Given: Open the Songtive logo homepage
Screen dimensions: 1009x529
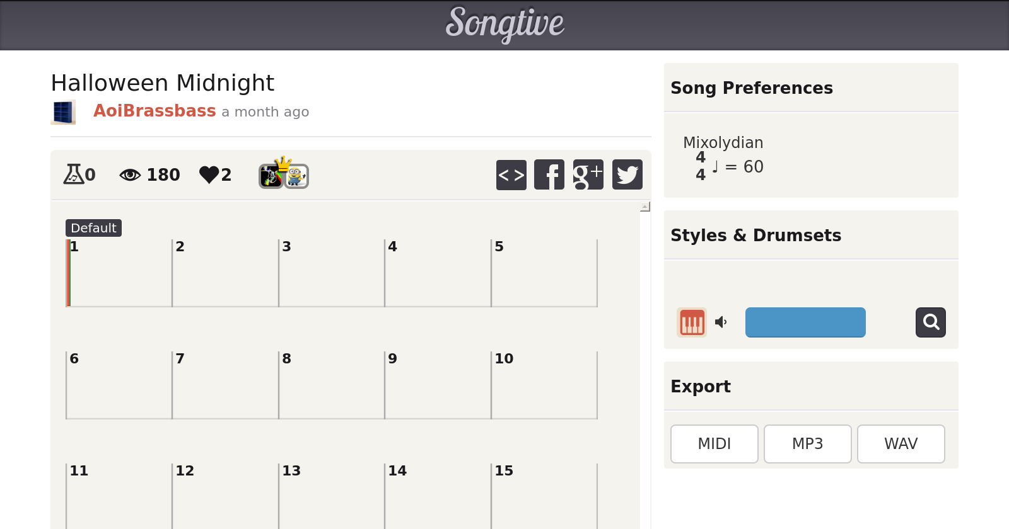Looking at the screenshot, I should click(x=504, y=24).
